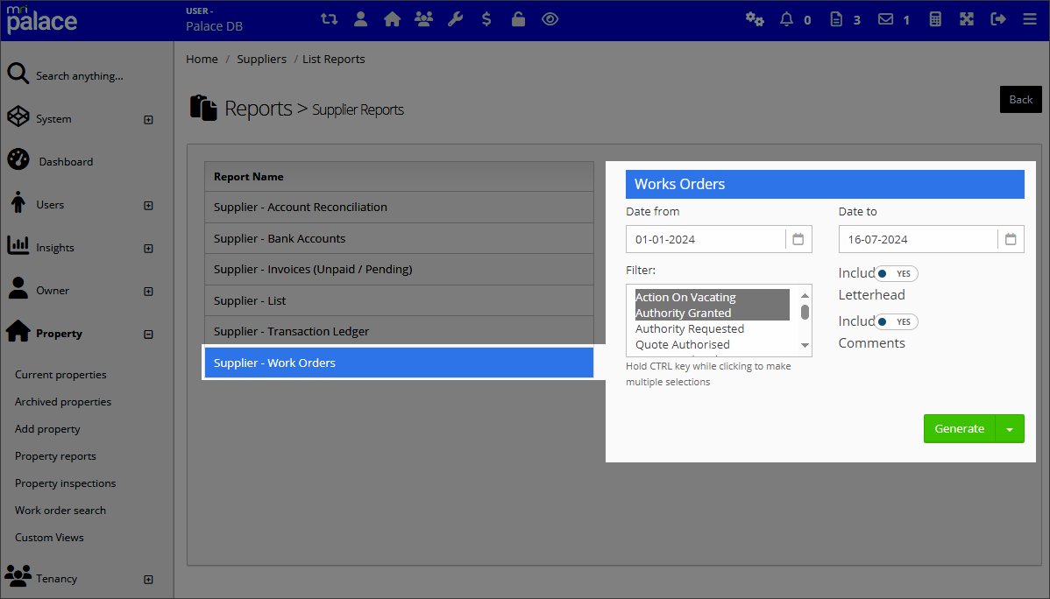
Task: Open the person icon in top bar
Action: point(360,19)
